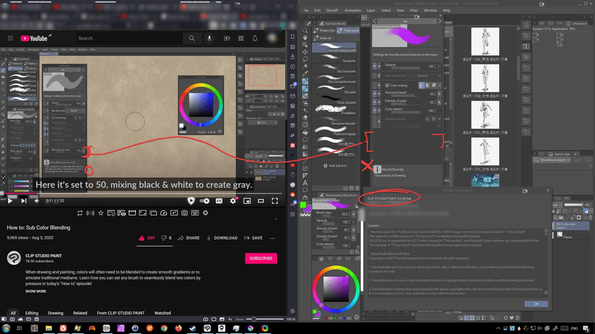This screenshot has height=334, width=595.
Task: Click YouTube search magnifier button
Action: (192, 38)
